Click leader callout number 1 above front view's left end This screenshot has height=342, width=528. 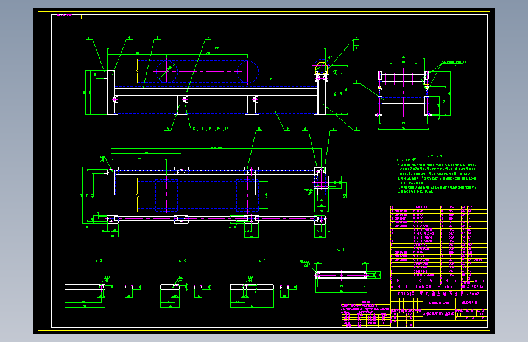tap(88, 38)
